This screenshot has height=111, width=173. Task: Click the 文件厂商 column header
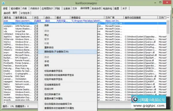coord(114,18)
